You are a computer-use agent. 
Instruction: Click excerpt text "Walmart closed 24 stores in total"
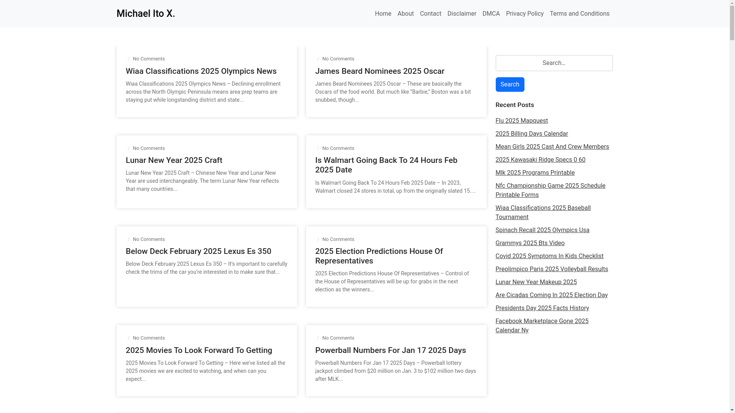pos(355,191)
